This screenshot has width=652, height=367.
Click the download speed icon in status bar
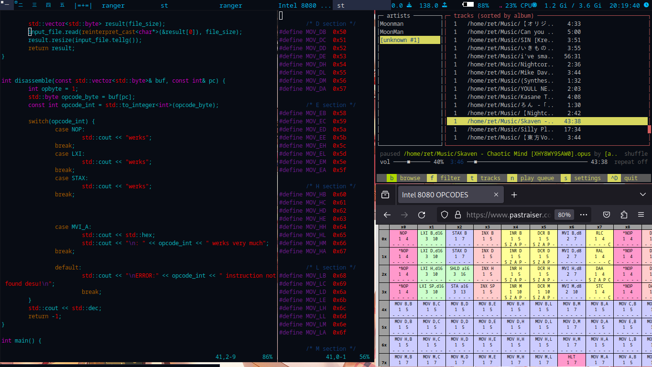pyautogui.click(x=409, y=5)
